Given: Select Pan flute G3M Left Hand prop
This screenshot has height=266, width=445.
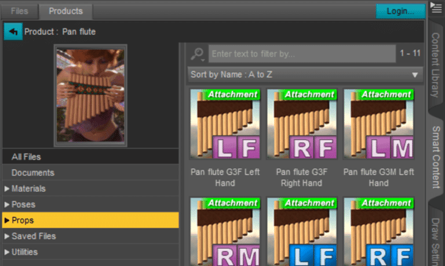Looking at the screenshot, I should 378,124.
